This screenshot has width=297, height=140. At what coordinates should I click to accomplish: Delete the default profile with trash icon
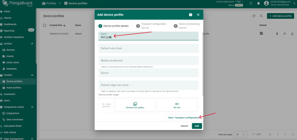point(292,33)
